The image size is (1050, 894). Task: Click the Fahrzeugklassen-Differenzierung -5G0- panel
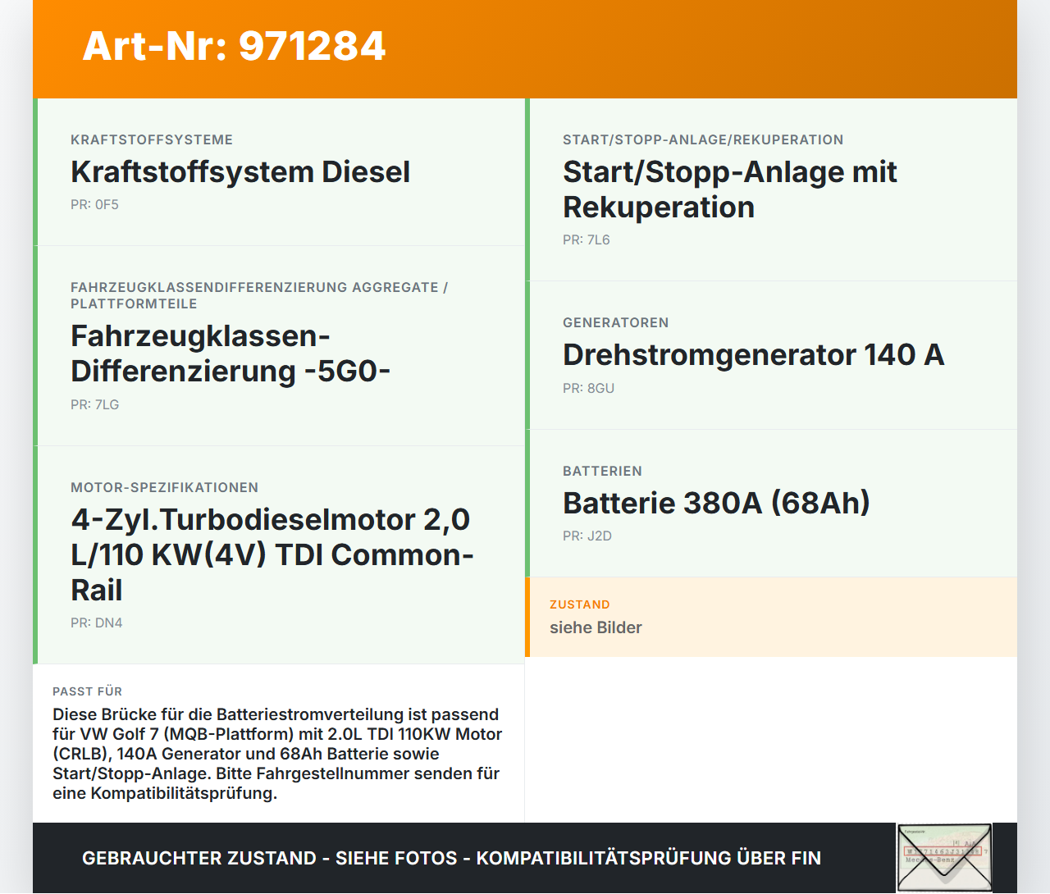(279, 344)
